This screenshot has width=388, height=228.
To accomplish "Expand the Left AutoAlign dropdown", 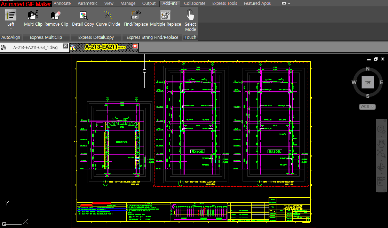I will 11,28.
